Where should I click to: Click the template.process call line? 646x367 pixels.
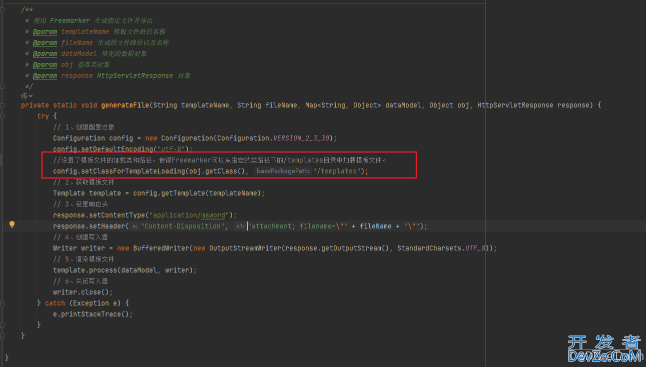tap(125, 270)
